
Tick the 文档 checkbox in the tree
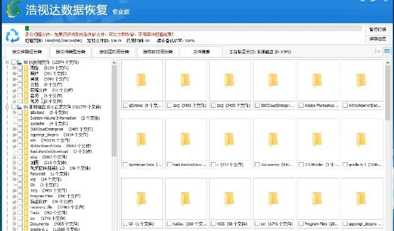pos(20,85)
